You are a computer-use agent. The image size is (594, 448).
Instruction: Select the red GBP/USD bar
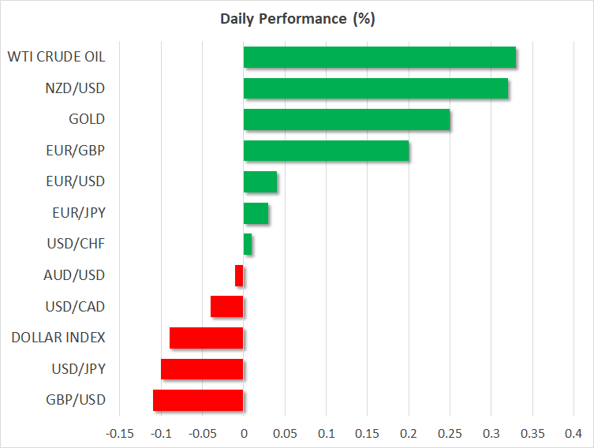pos(198,400)
